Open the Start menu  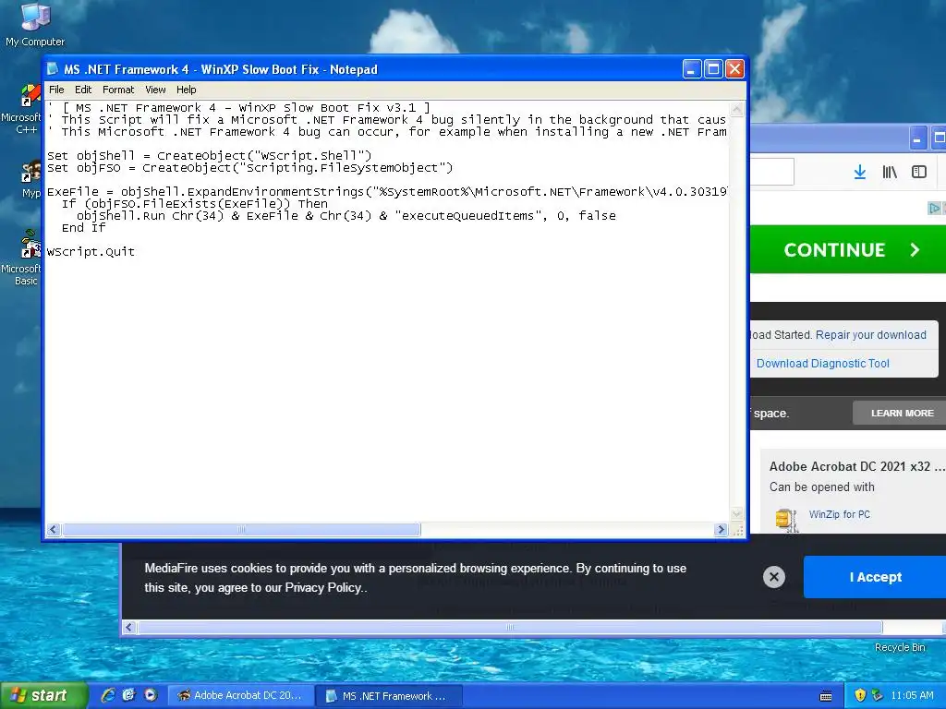(x=43, y=695)
